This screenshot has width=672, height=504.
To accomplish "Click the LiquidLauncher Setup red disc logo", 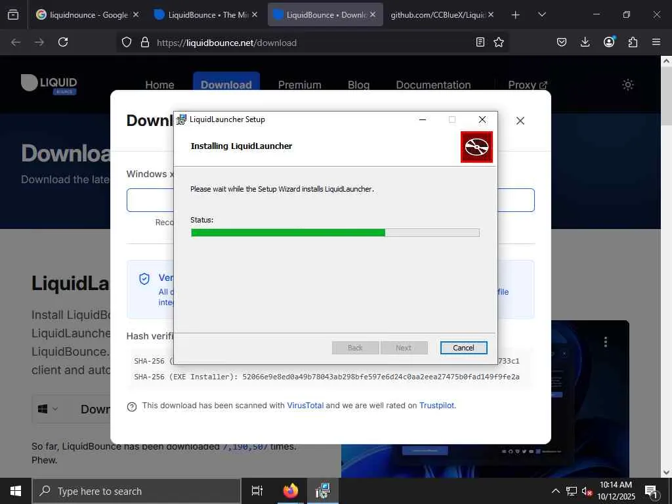I will (x=476, y=147).
